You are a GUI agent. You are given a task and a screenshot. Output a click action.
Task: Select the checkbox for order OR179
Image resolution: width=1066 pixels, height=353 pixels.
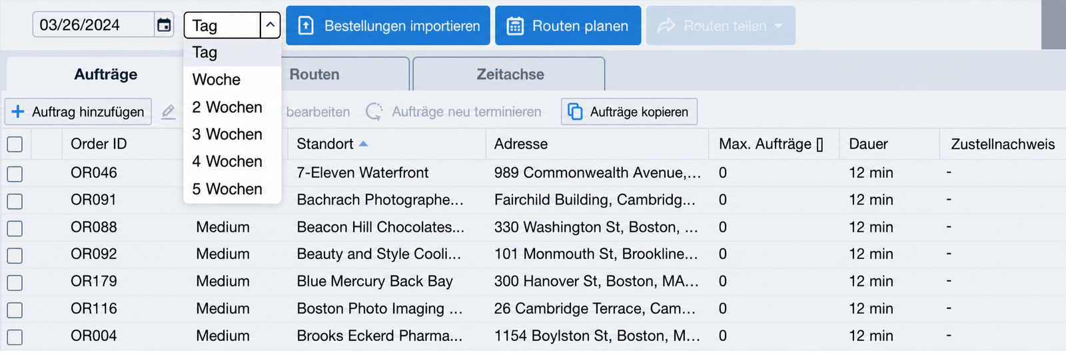pyautogui.click(x=15, y=282)
